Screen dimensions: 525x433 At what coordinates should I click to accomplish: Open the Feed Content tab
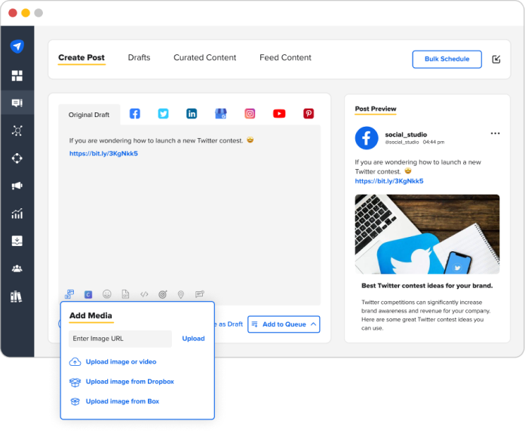285,57
